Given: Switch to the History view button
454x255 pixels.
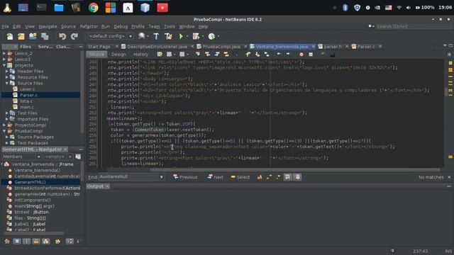Looking at the screenshot, I should pyautogui.click(x=140, y=55).
